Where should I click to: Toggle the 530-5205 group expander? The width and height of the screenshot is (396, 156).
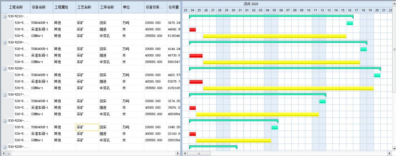tap(5, 147)
